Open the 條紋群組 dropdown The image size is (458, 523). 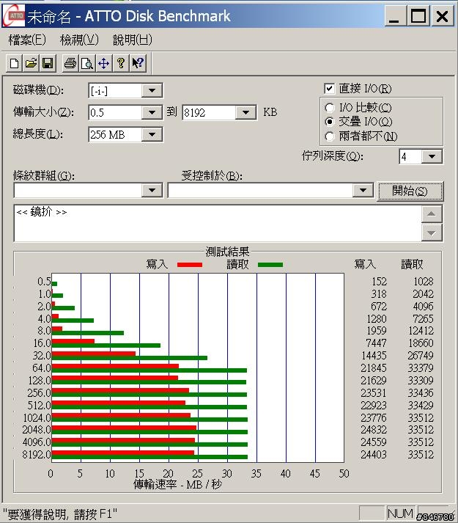click(152, 191)
